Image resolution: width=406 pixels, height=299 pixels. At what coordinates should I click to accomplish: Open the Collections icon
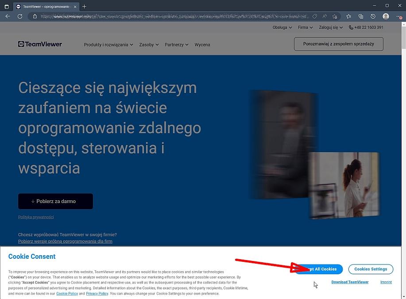pyautogui.click(x=361, y=16)
